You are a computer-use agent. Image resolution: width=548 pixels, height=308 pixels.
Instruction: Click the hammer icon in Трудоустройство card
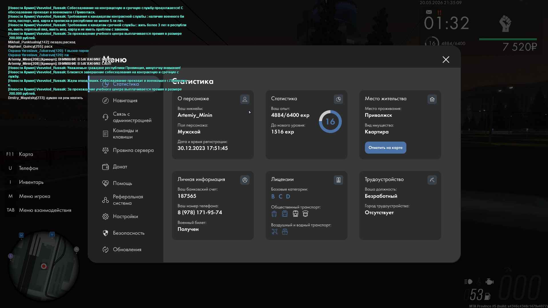pos(432,180)
